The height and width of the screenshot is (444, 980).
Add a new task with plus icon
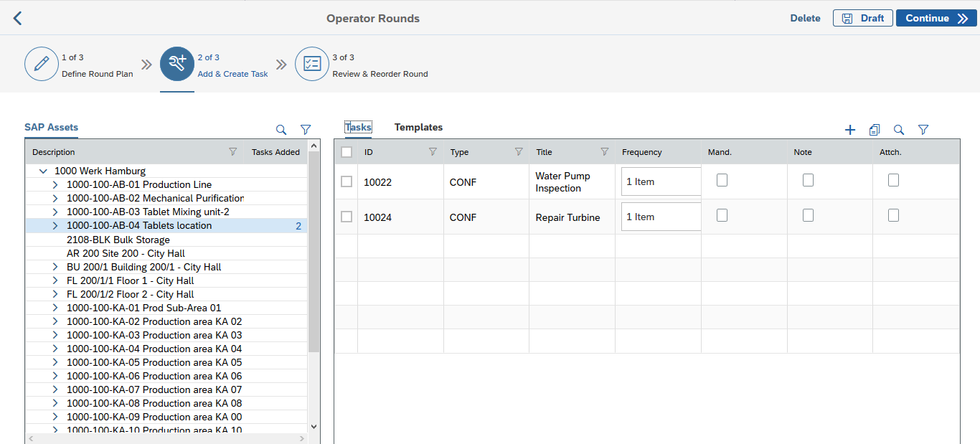coord(850,130)
